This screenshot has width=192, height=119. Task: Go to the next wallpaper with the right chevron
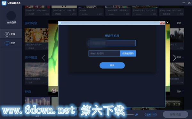(175, 58)
